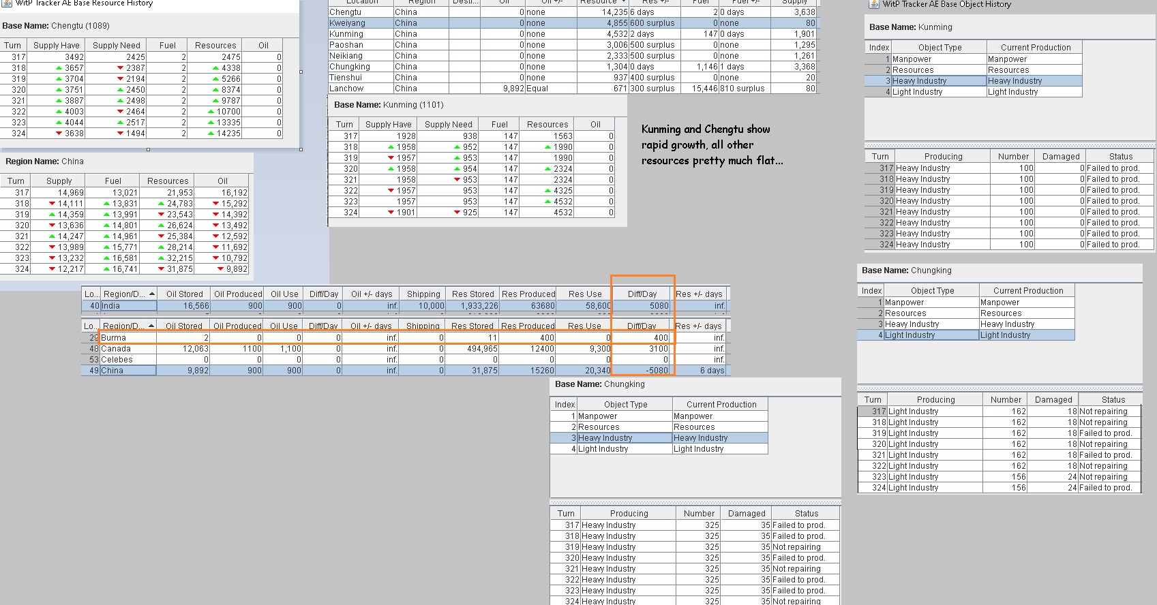Viewport: 1157px width, 605px height.
Task: Click Resources header in Region China table
Action: click(168, 181)
